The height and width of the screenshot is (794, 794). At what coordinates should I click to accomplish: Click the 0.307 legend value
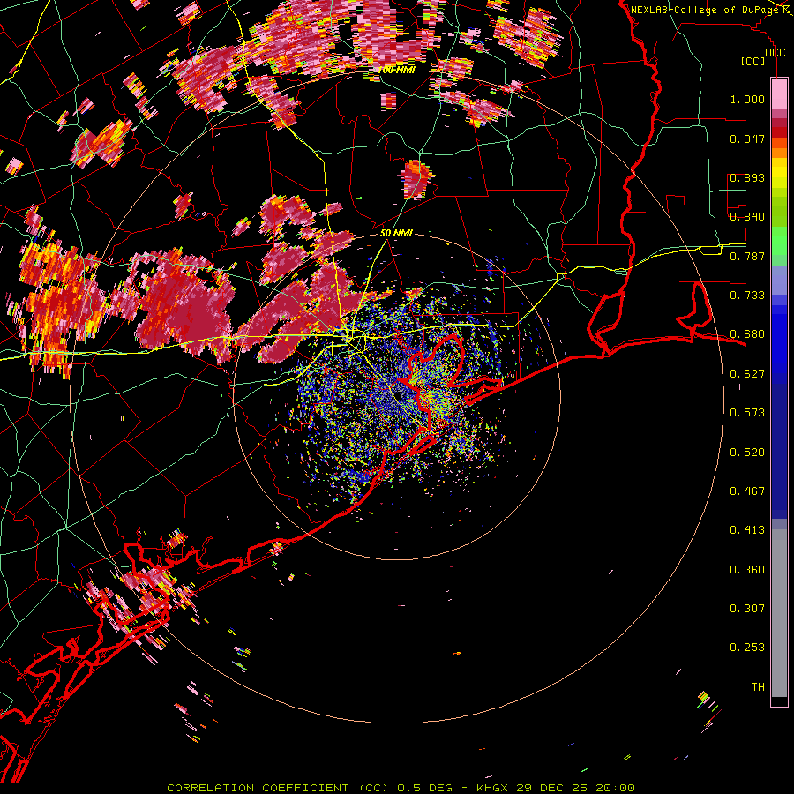click(x=747, y=609)
